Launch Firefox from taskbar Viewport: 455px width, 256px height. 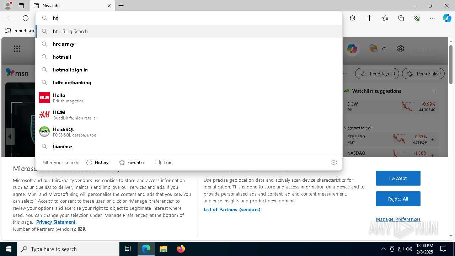pos(181,249)
